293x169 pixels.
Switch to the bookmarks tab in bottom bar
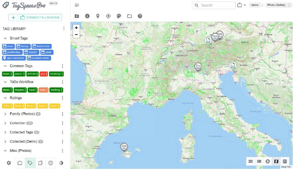click(x=40, y=163)
